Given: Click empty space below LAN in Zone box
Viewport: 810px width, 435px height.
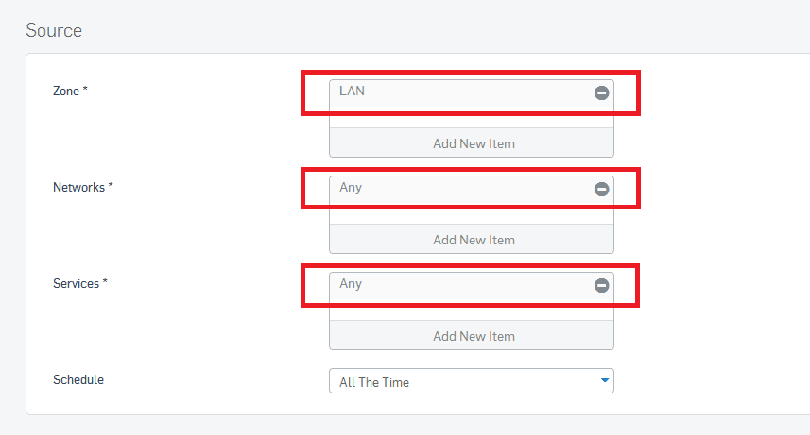Looking at the screenshot, I should (471, 120).
